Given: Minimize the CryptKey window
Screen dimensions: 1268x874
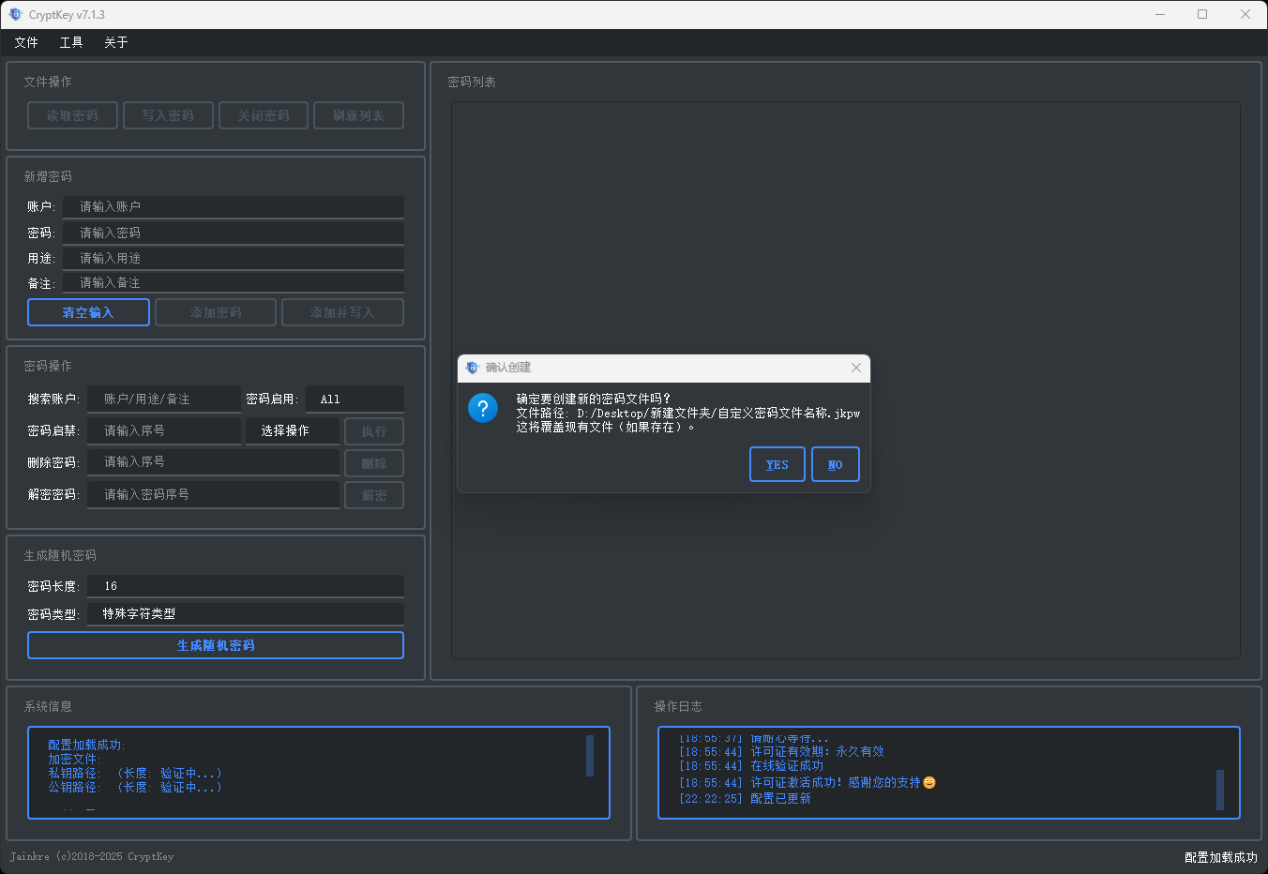Looking at the screenshot, I should 1160,14.
